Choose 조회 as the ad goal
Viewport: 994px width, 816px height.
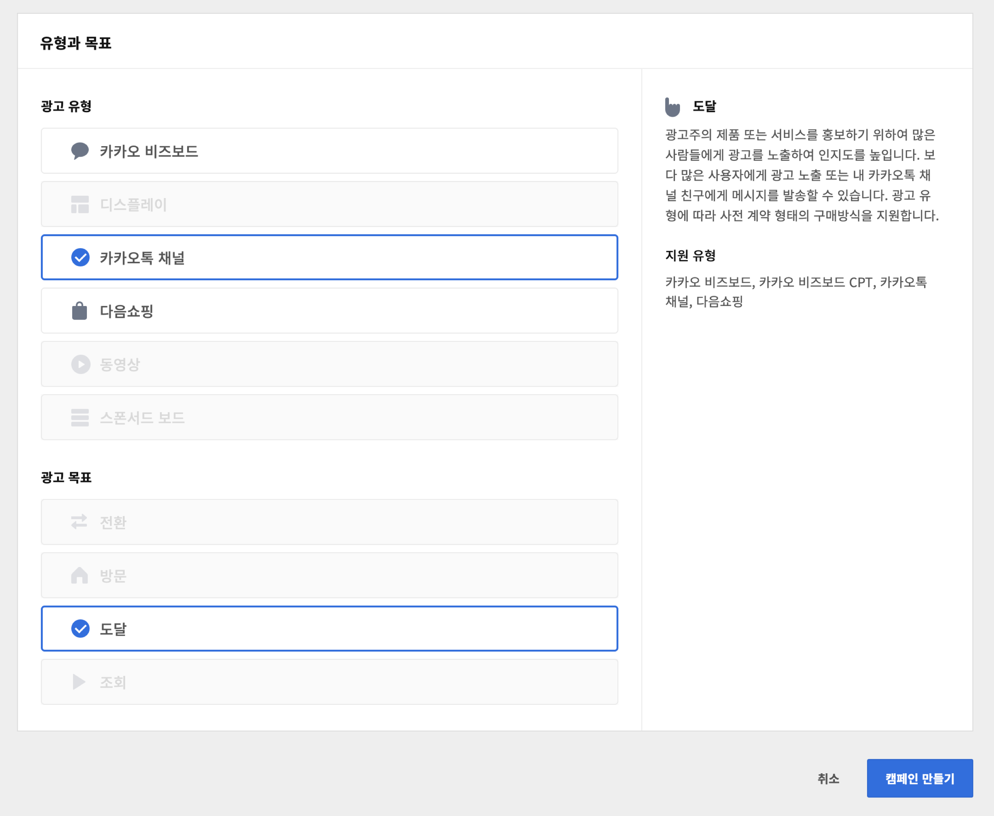(330, 682)
